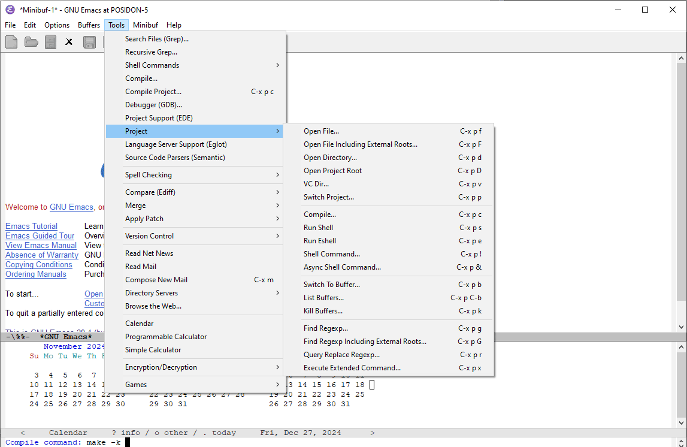Toggle Source Code Parsers (Semantic)
Viewport: 687px width, 447px height.
point(196,158)
